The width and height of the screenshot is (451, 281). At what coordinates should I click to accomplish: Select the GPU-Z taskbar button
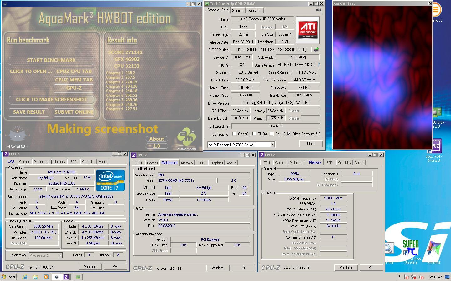(x=78, y=277)
